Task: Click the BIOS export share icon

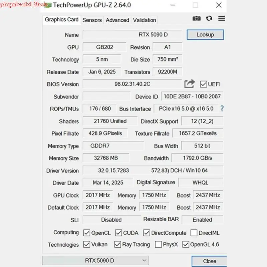Action: tap(190, 84)
